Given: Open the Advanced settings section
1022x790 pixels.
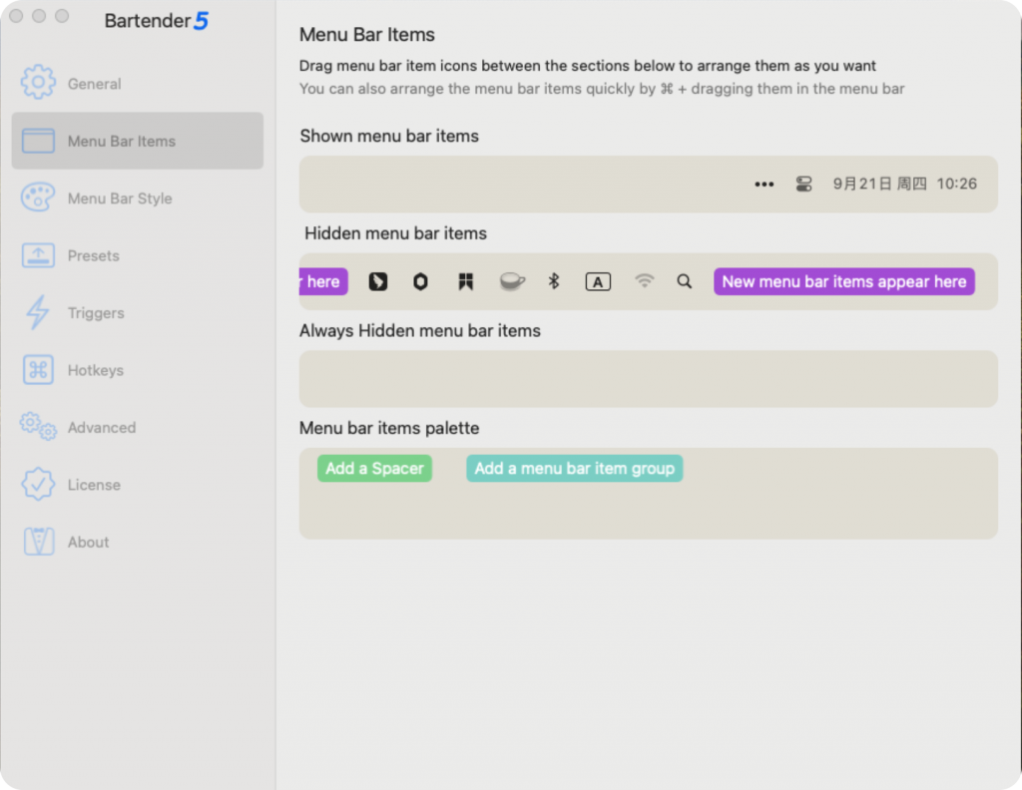Looking at the screenshot, I should point(101,428).
